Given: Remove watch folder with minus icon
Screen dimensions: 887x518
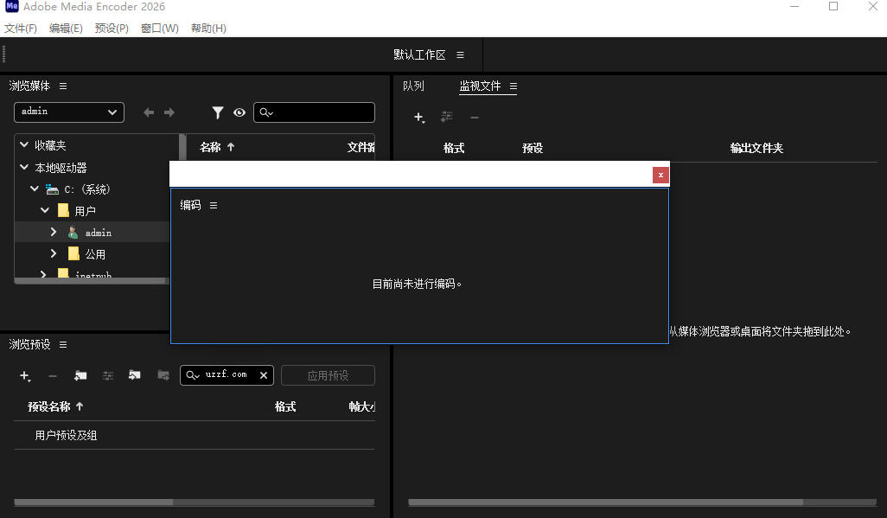Looking at the screenshot, I should coord(475,118).
